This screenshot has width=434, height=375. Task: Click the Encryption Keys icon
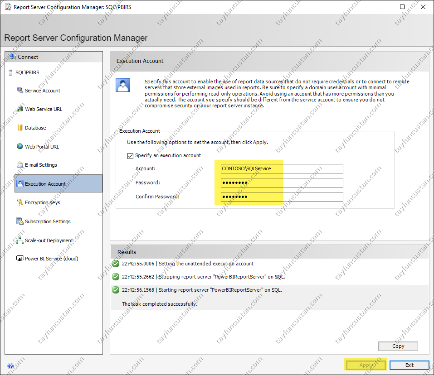20,202
